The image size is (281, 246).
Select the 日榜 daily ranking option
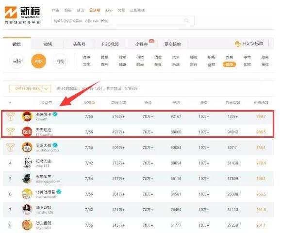(17, 61)
